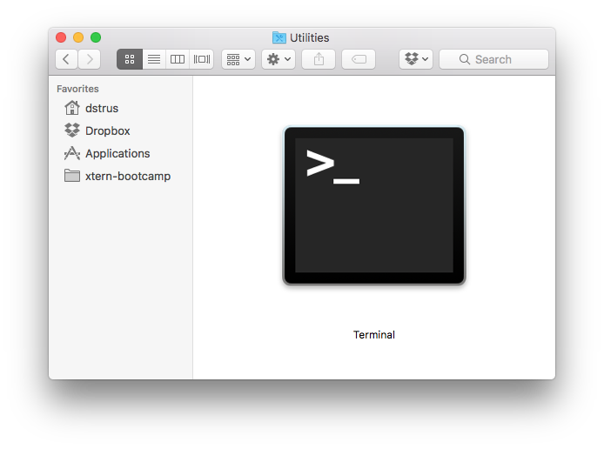Click the Terminal file name label
The height and width of the screenshot is (449, 604).
pos(374,335)
